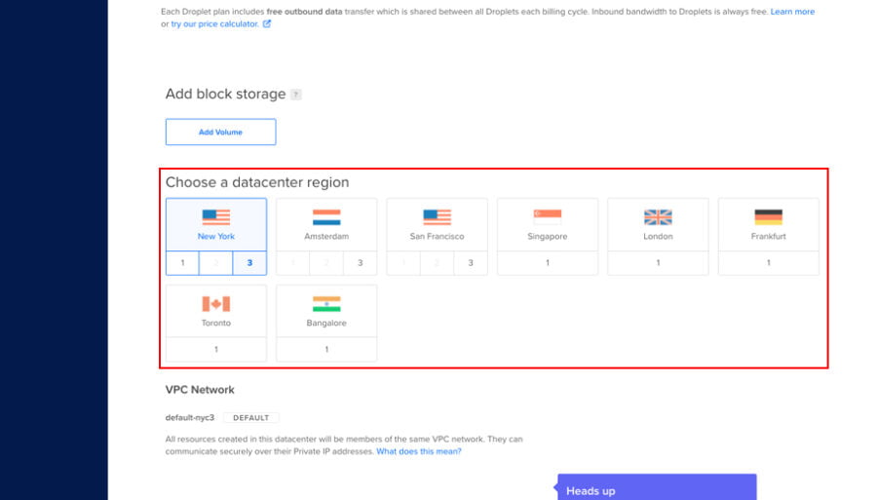Select the New York flag icon
Screen dimensions: 877x500
[215, 217]
